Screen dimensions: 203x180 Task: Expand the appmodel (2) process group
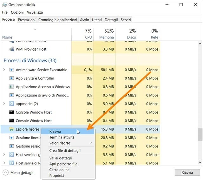[4, 104]
